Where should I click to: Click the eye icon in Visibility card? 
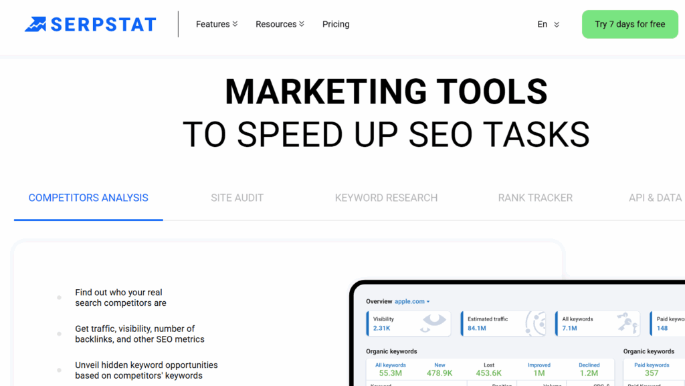[433, 323]
